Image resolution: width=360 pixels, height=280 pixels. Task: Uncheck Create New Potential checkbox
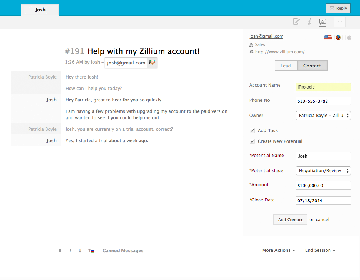pyautogui.click(x=252, y=141)
